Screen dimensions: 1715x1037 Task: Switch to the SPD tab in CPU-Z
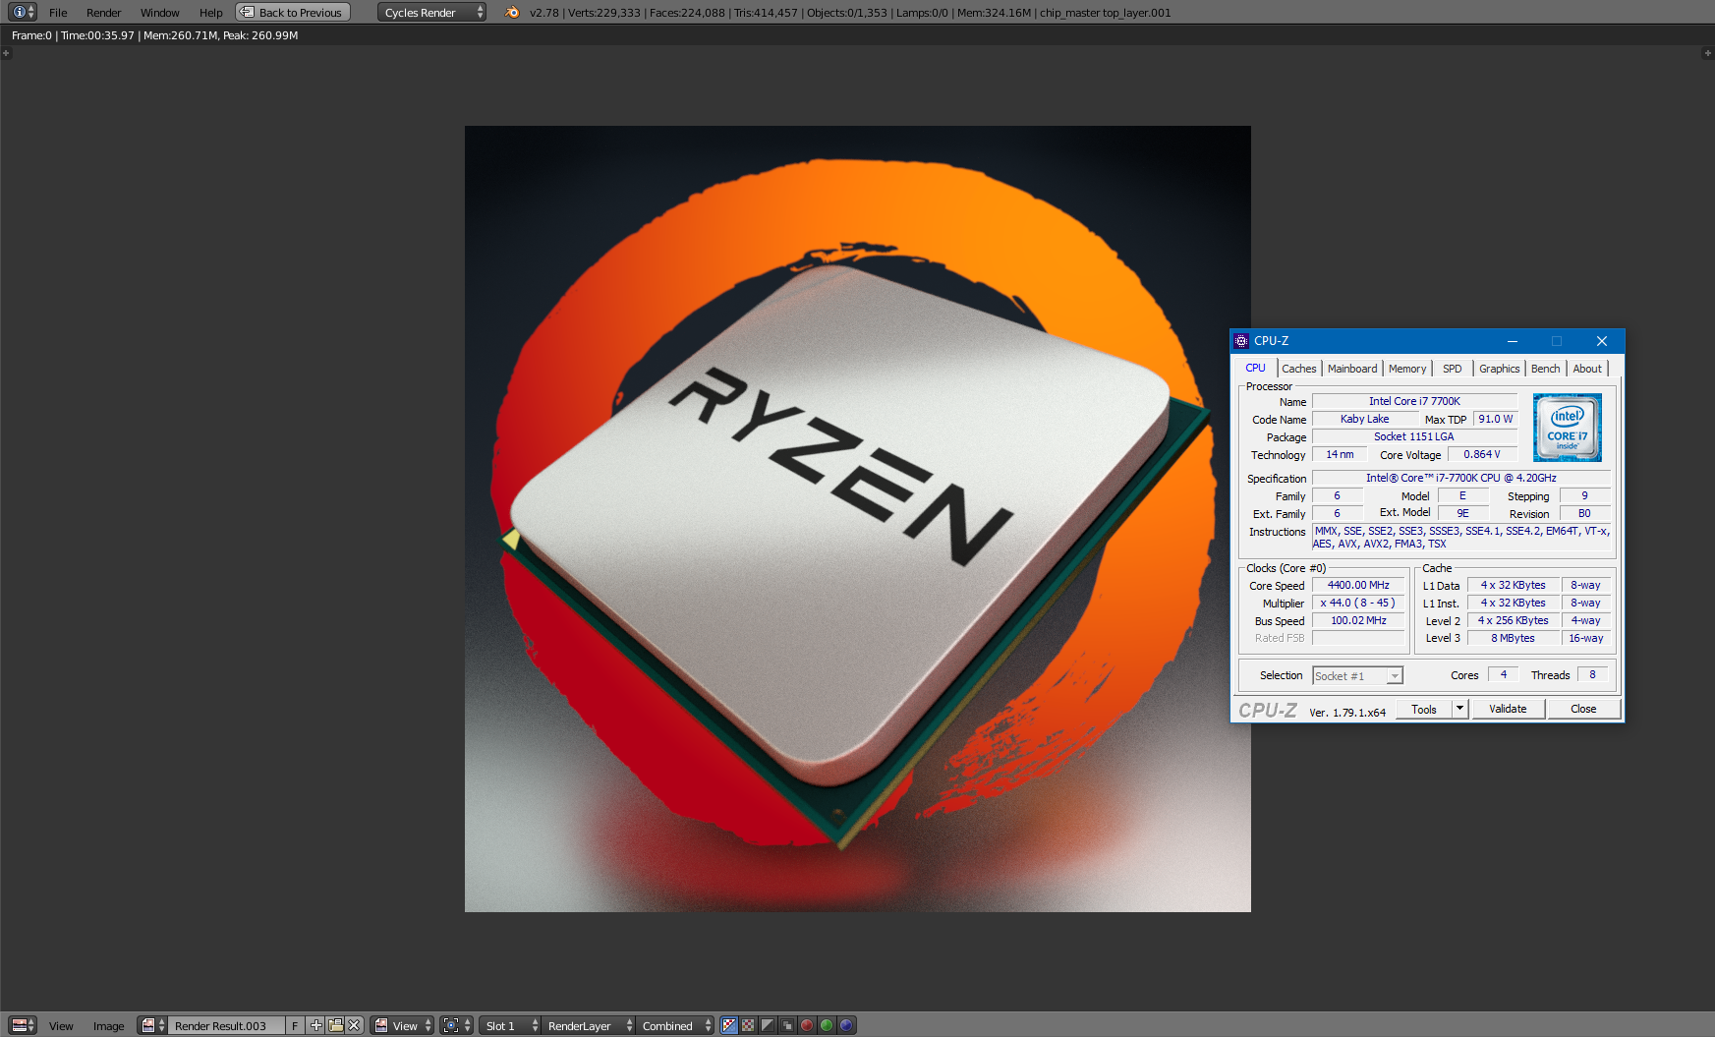point(1452,369)
